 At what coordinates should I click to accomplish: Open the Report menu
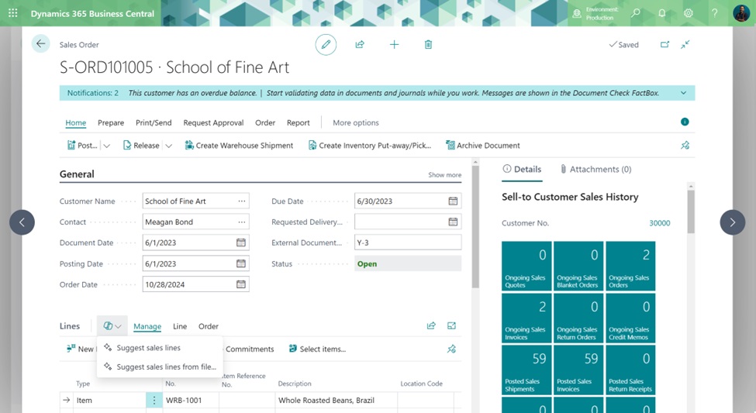(x=298, y=122)
